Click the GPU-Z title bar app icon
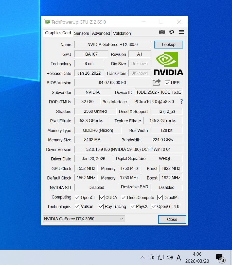Screen dimensions: 232x265 [x=47, y=22]
